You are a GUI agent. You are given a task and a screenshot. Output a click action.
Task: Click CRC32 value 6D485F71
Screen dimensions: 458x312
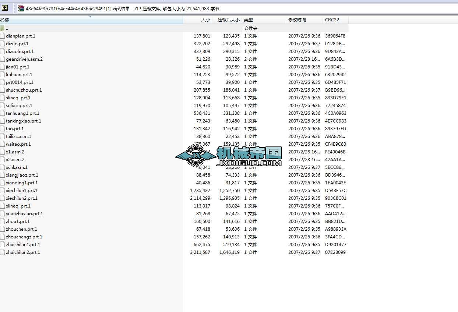[x=335, y=82]
